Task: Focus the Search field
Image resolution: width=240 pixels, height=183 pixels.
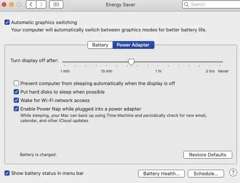Action: (x=211, y=4)
